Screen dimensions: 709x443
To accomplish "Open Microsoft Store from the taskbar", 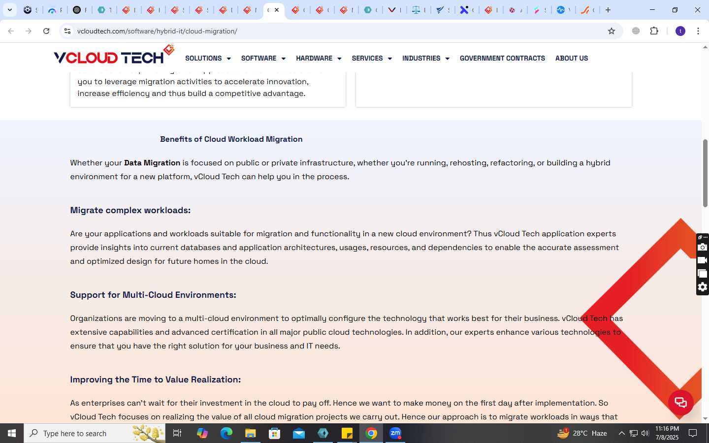I will (274, 433).
